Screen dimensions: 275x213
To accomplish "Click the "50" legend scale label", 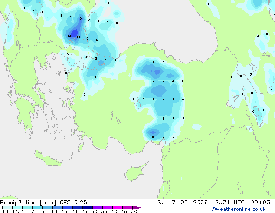I will coord(134,211).
